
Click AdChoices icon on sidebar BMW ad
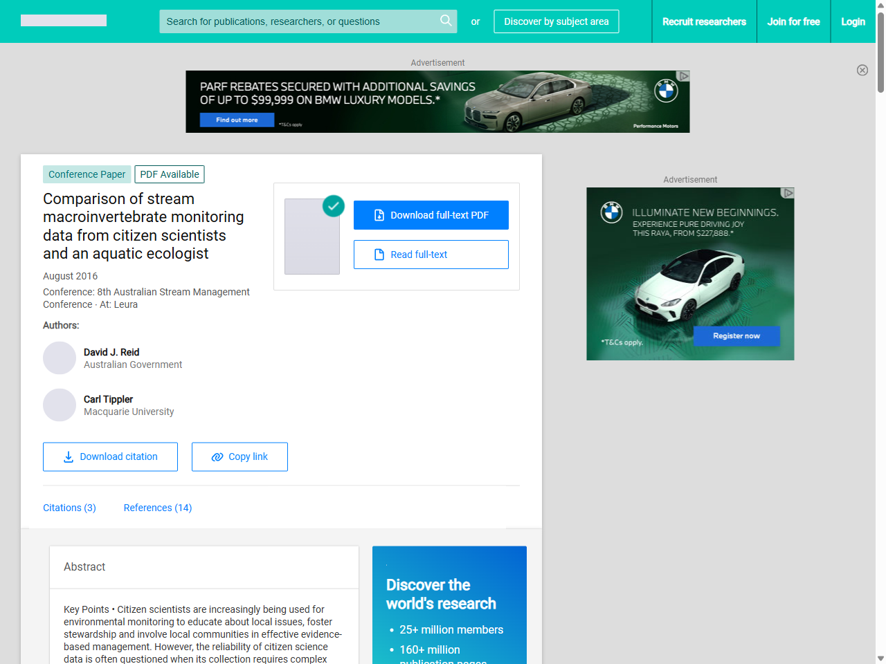pyautogui.click(x=788, y=193)
